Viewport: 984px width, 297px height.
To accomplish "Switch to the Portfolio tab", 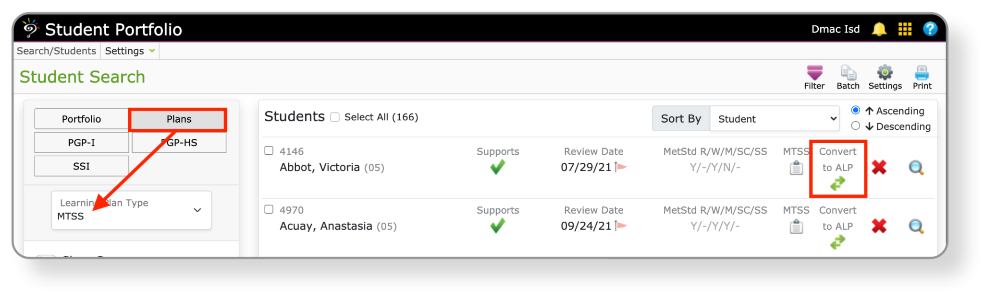I will click(81, 119).
